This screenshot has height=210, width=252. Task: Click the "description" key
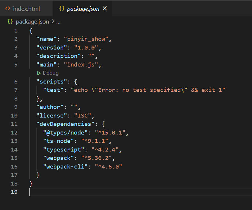click(x=58, y=56)
